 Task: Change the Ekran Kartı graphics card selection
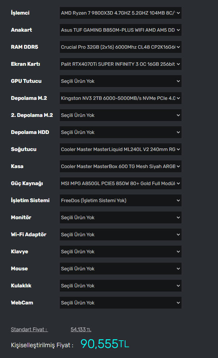coord(120,64)
